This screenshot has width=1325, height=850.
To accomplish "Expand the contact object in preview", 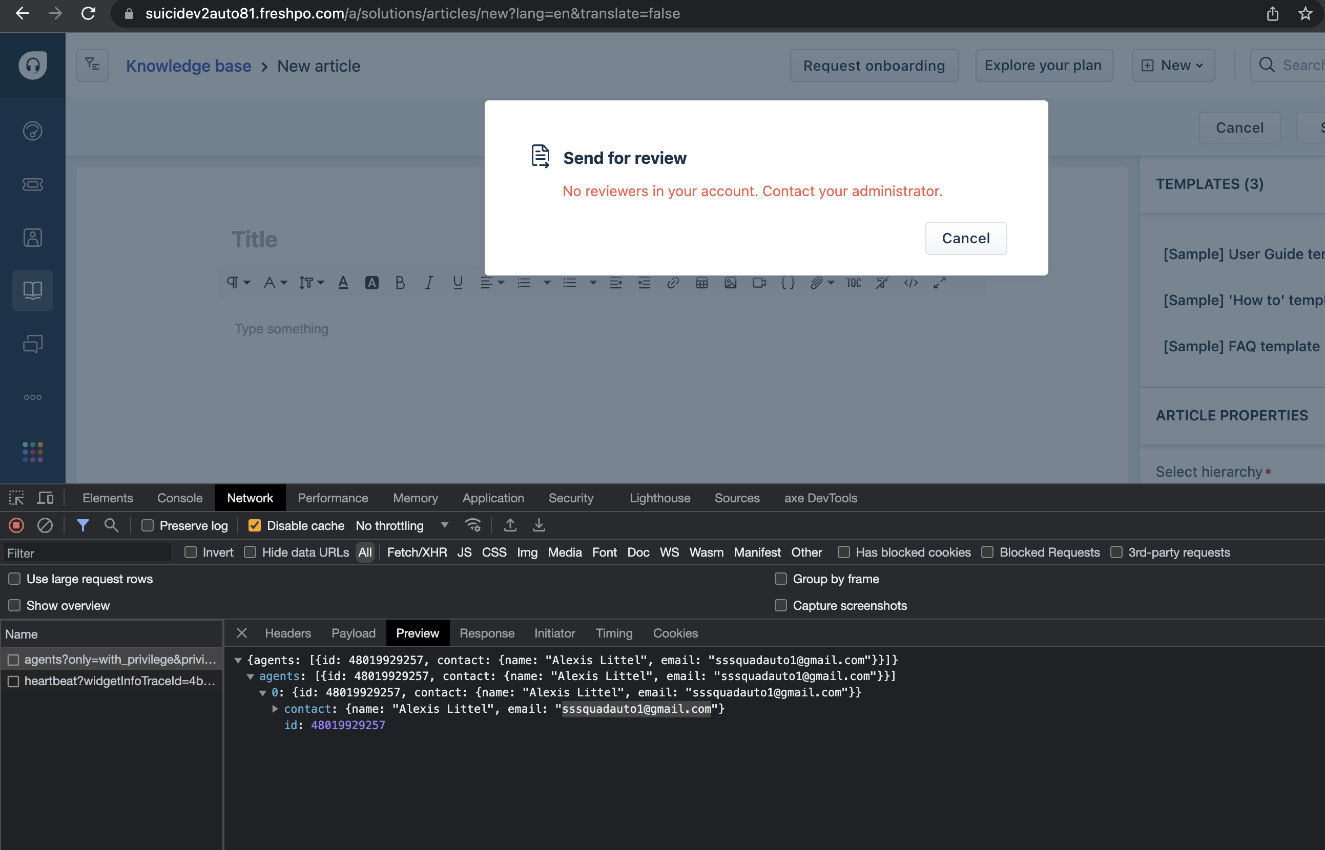I will click(x=275, y=709).
